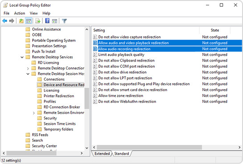243x164 pixels.
Task: Click Not configured state for WebAuthn redirection
Action: pyautogui.click(x=214, y=102)
